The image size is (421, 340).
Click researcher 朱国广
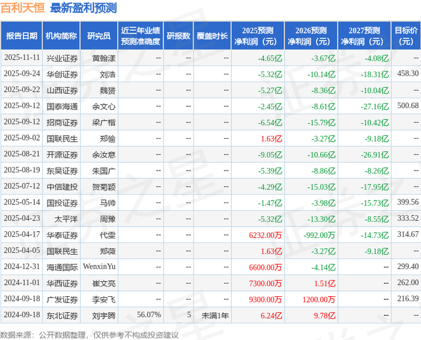(103, 171)
